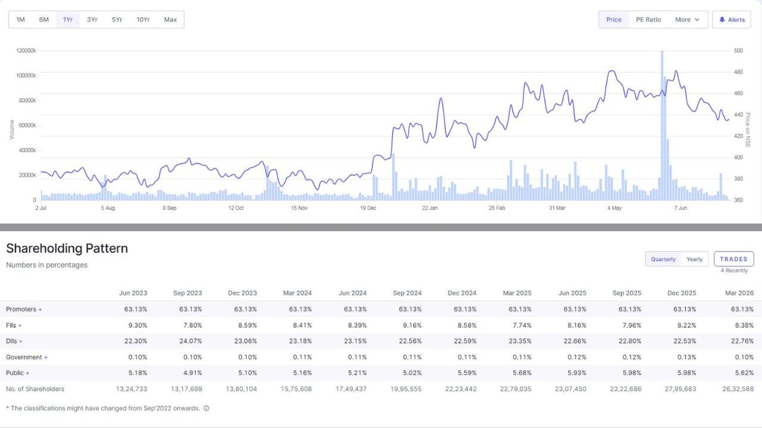Select Quarterly shareholding view
This screenshot has width=762, height=428.
[x=663, y=259]
